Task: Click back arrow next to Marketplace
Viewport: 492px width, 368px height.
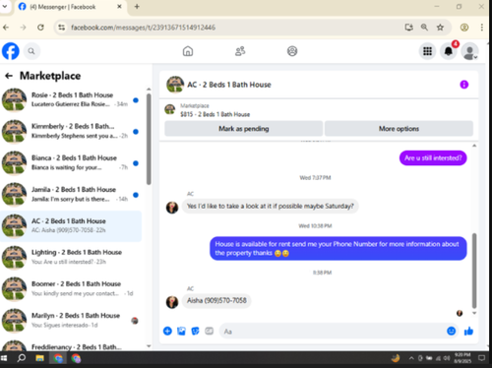Action: point(9,76)
